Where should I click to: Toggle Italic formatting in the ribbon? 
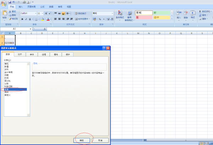pyautogui.click(x=26, y=19)
